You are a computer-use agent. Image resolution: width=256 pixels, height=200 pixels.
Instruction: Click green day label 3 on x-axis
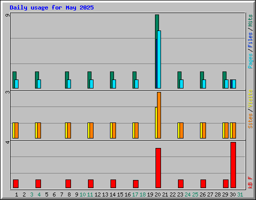tap(31, 194)
